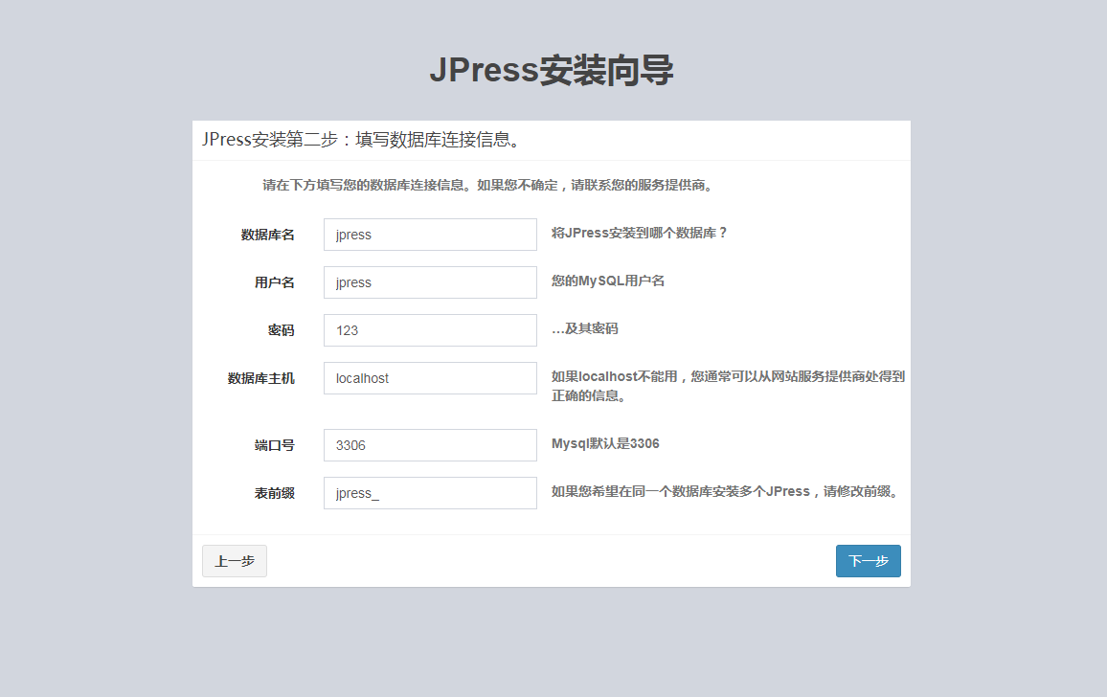
Task: Click the 数据库名 label
Action: [267, 236]
